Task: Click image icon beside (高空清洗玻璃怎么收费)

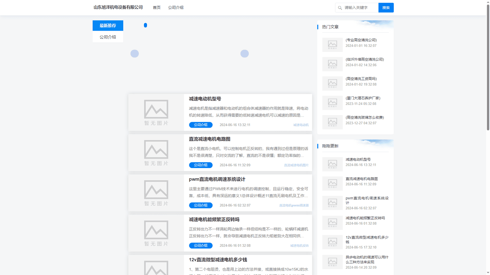Action: click(x=332, y=122)
